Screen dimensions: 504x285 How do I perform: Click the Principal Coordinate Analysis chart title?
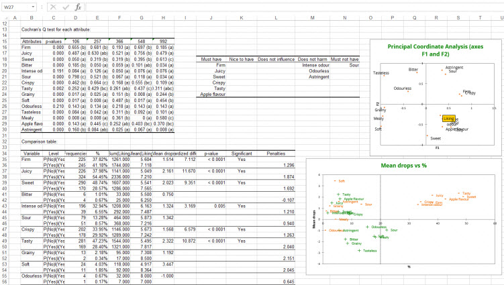[x=436, y=49]
